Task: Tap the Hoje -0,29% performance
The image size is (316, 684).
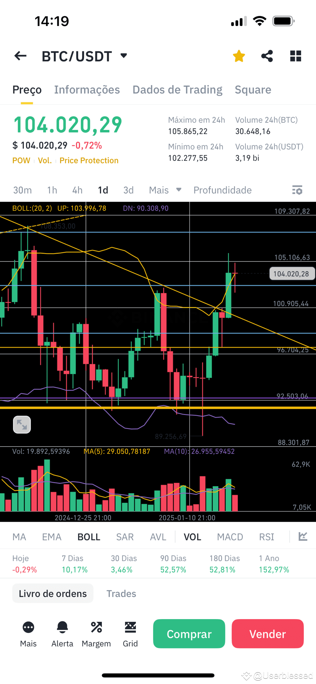Action: 24,564
